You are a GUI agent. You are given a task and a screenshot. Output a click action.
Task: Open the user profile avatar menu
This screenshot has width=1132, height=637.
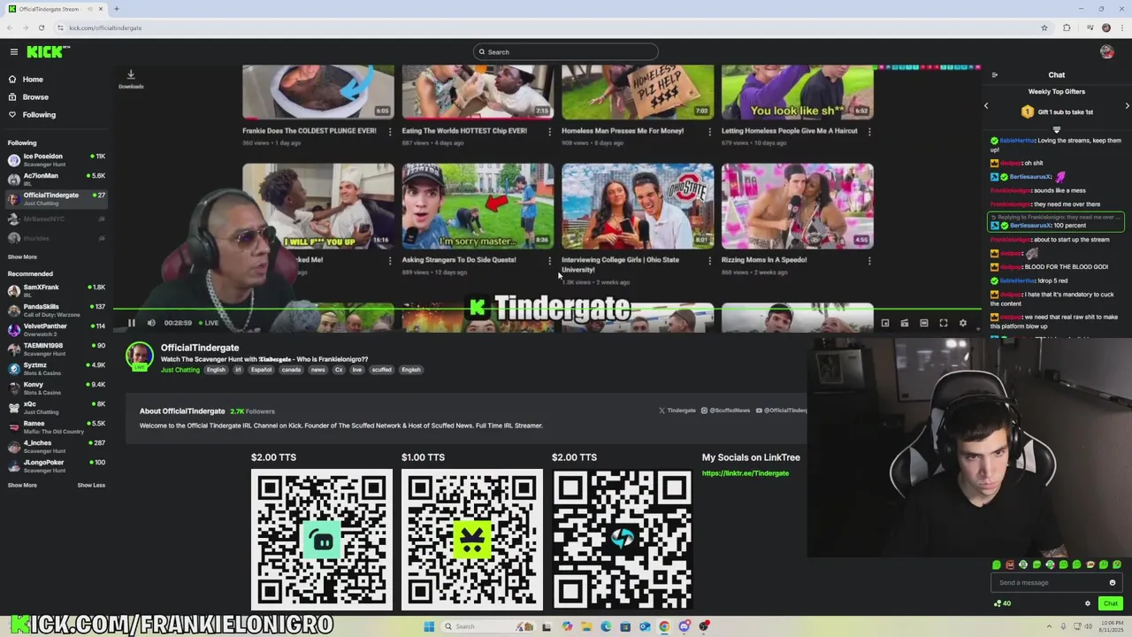pos(1106,52)
